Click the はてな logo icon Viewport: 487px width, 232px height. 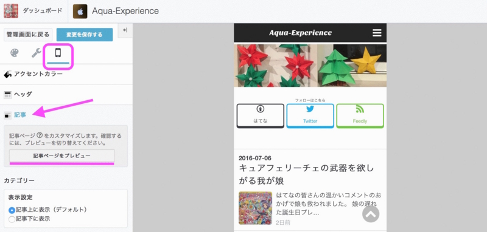[261, 109]
